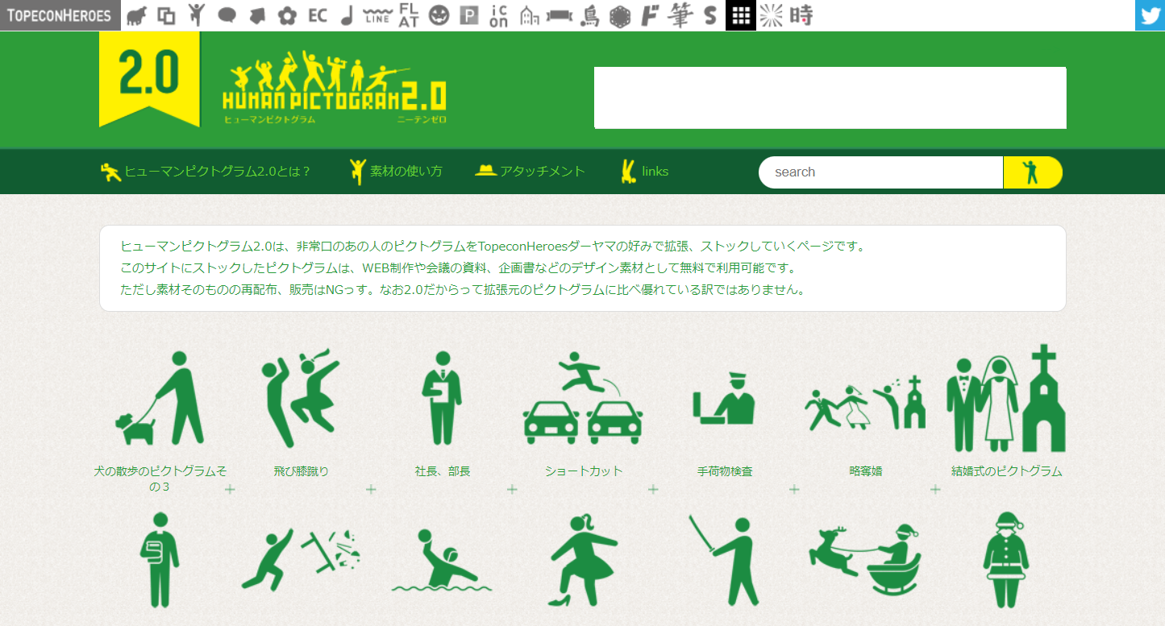The image size is (1165, 626).
Task: Open the company president pictogram
Action: click(x=442, y=398)
